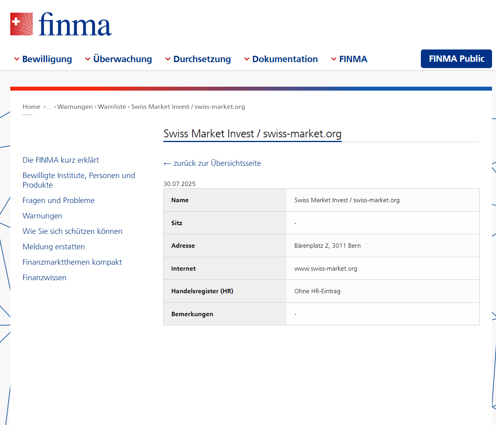The image size is (496, 425).
Task: Open the Überwachung navigation item
Action: 123,59
